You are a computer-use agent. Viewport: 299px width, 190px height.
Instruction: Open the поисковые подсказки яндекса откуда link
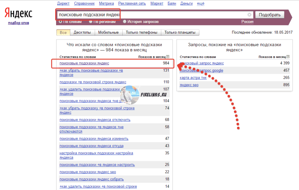(x=91, y=146)
